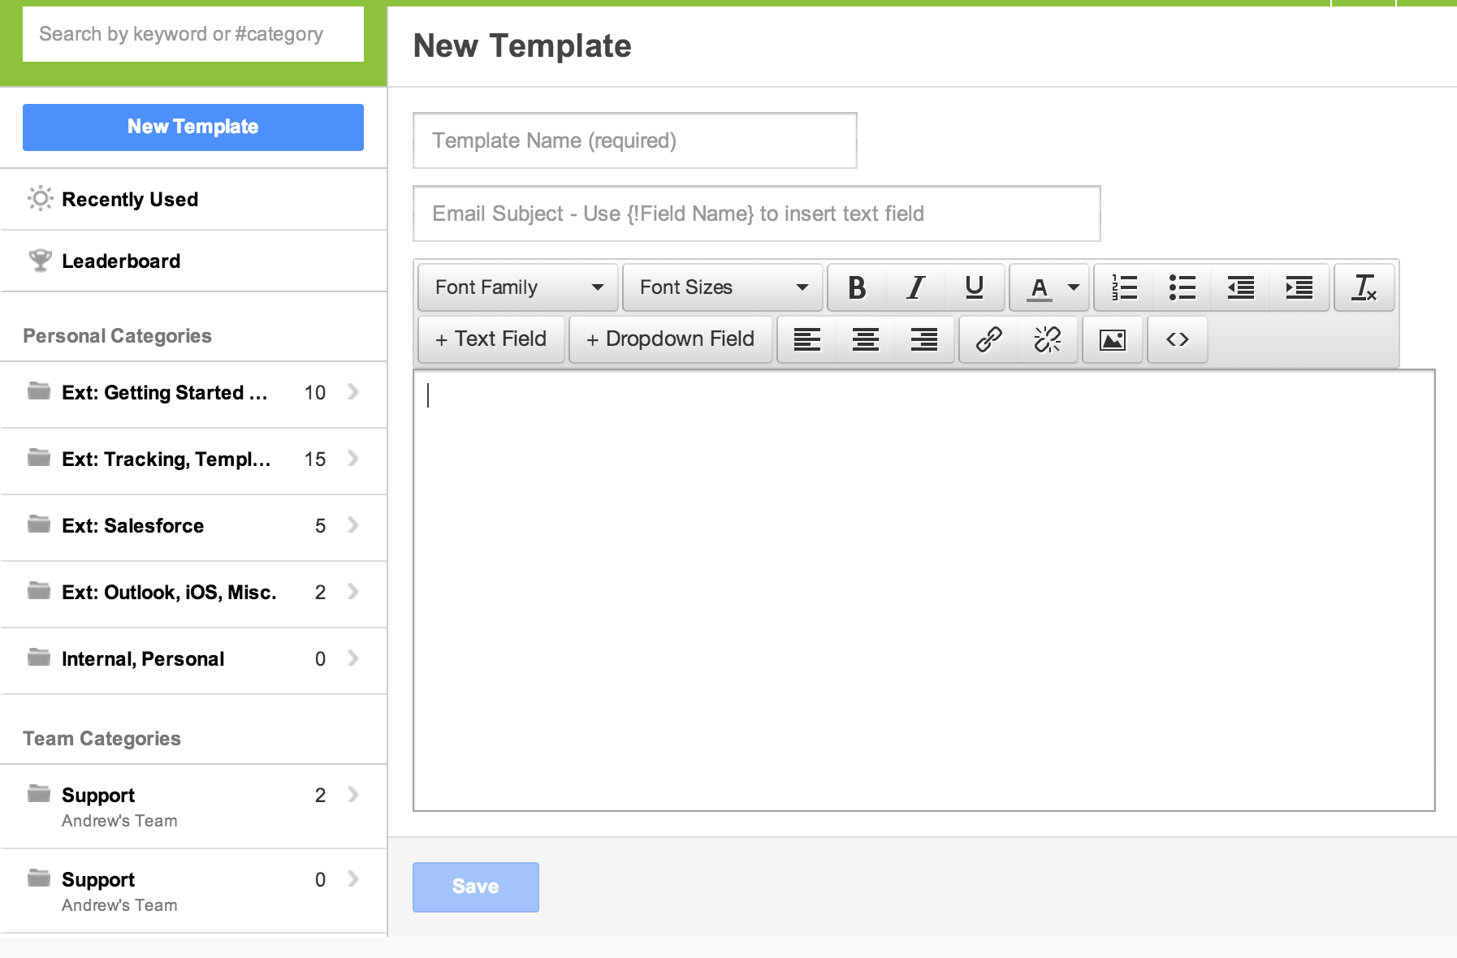Viewport: 1457px width, 958px height.
Task: Click the trophy icon beside Leaderboard
Action: click(x=40, y=261)
